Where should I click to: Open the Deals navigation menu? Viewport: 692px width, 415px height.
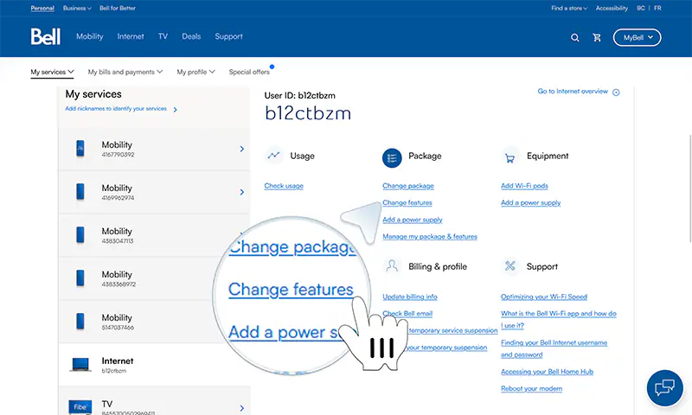(x=191, y=36)
